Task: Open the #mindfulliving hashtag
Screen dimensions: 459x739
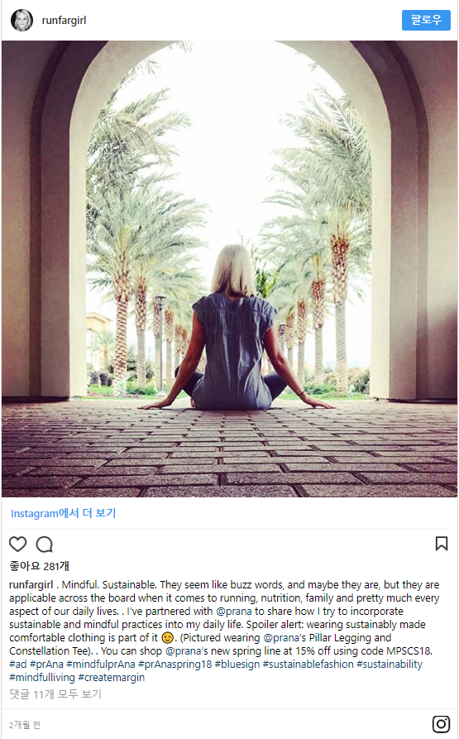Action: pyautogui.click(x=42, y=677)
